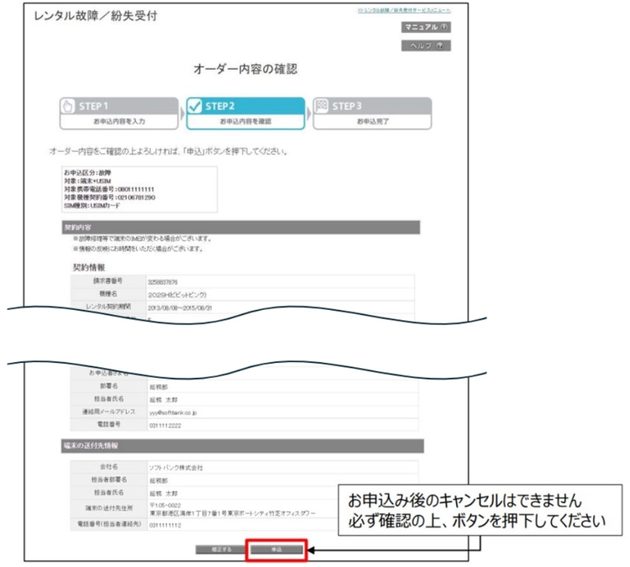Click the delivery address starting 〒105-0022
The width and height of the screenshot is (630, 567).
[233, 509]
